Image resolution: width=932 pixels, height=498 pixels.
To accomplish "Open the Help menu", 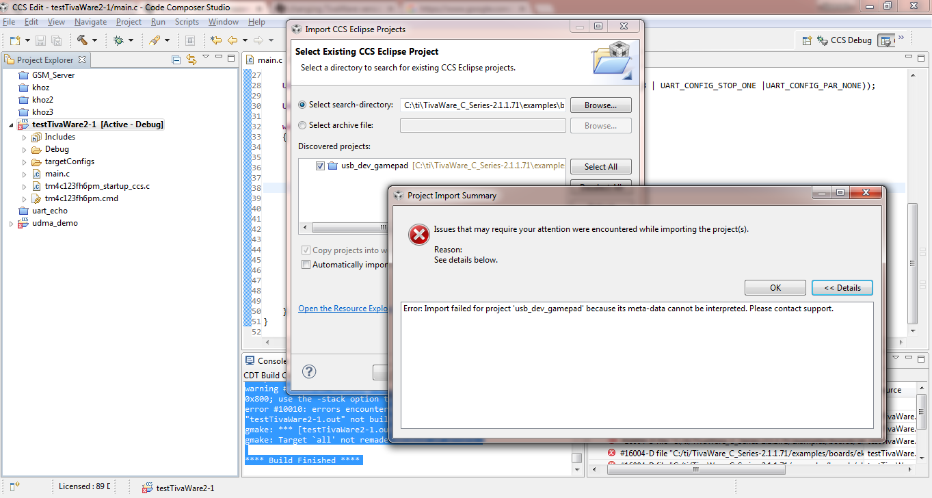I will tap(256, 22).
